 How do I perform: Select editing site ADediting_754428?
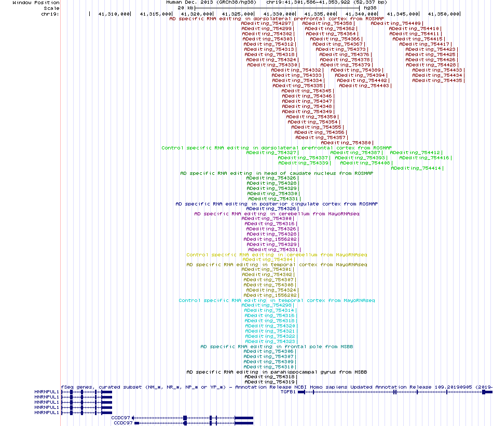click(x=432, y=65)
